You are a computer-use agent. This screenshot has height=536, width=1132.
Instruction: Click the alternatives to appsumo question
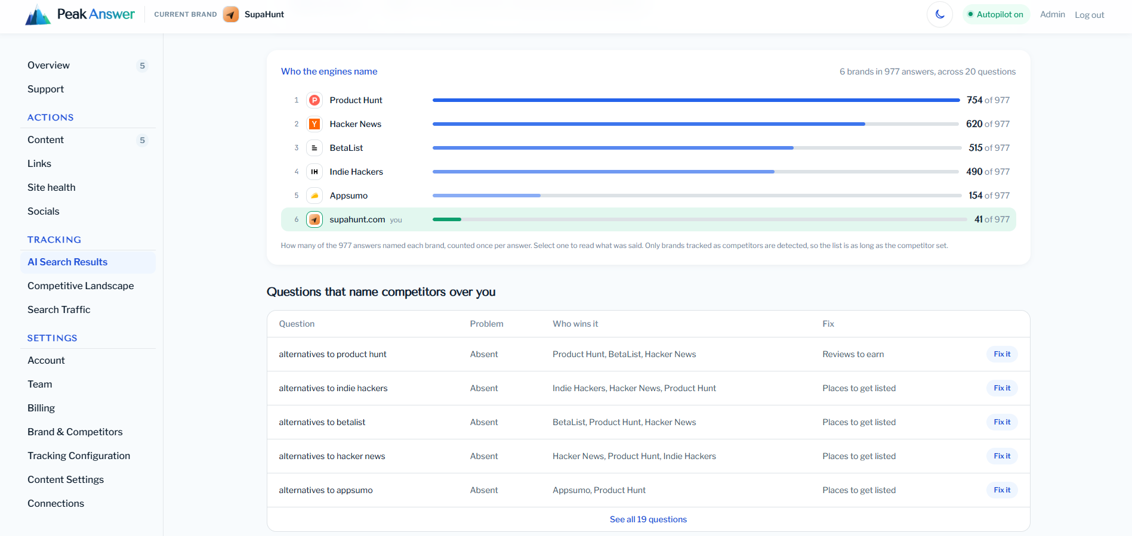tap(325, 490)
